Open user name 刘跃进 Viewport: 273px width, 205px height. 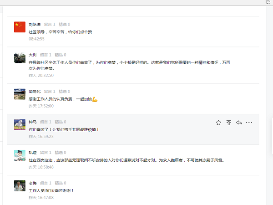[x=35, y=24]
